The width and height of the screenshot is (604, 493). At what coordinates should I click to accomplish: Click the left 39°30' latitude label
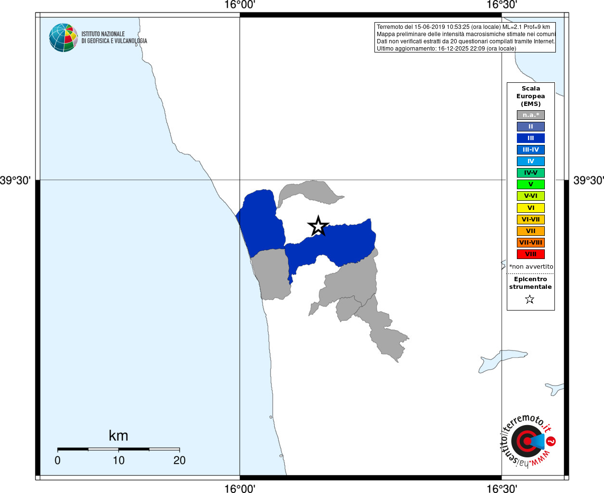[15, 181]
